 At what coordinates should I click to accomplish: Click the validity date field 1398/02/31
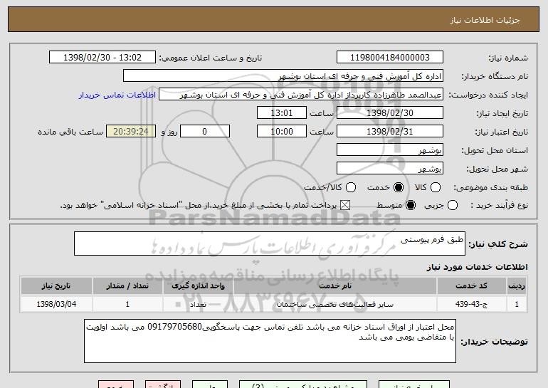point(390,132)
